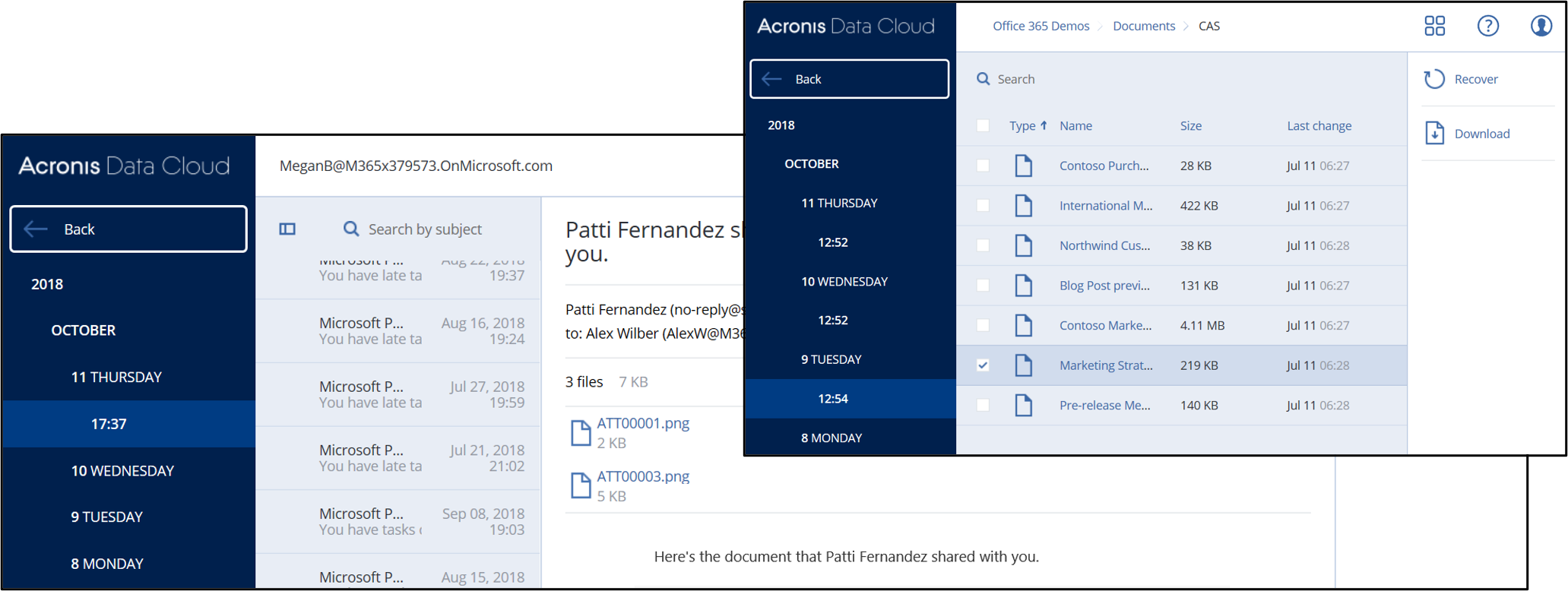Open the help question mark icon
The height and width of the screenshot is (591, 1568).
click(1487, 26)
